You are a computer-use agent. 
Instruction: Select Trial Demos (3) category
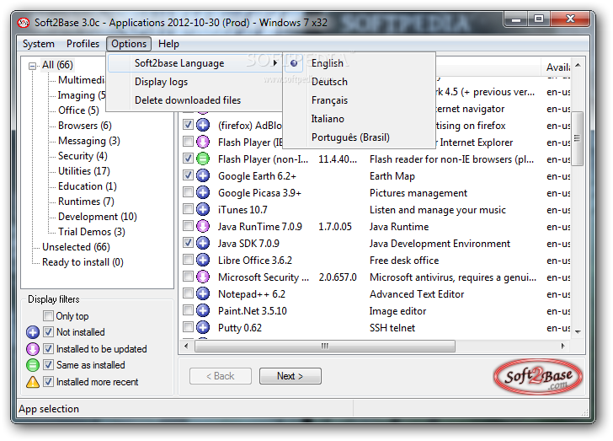click(x=92, y=232)
